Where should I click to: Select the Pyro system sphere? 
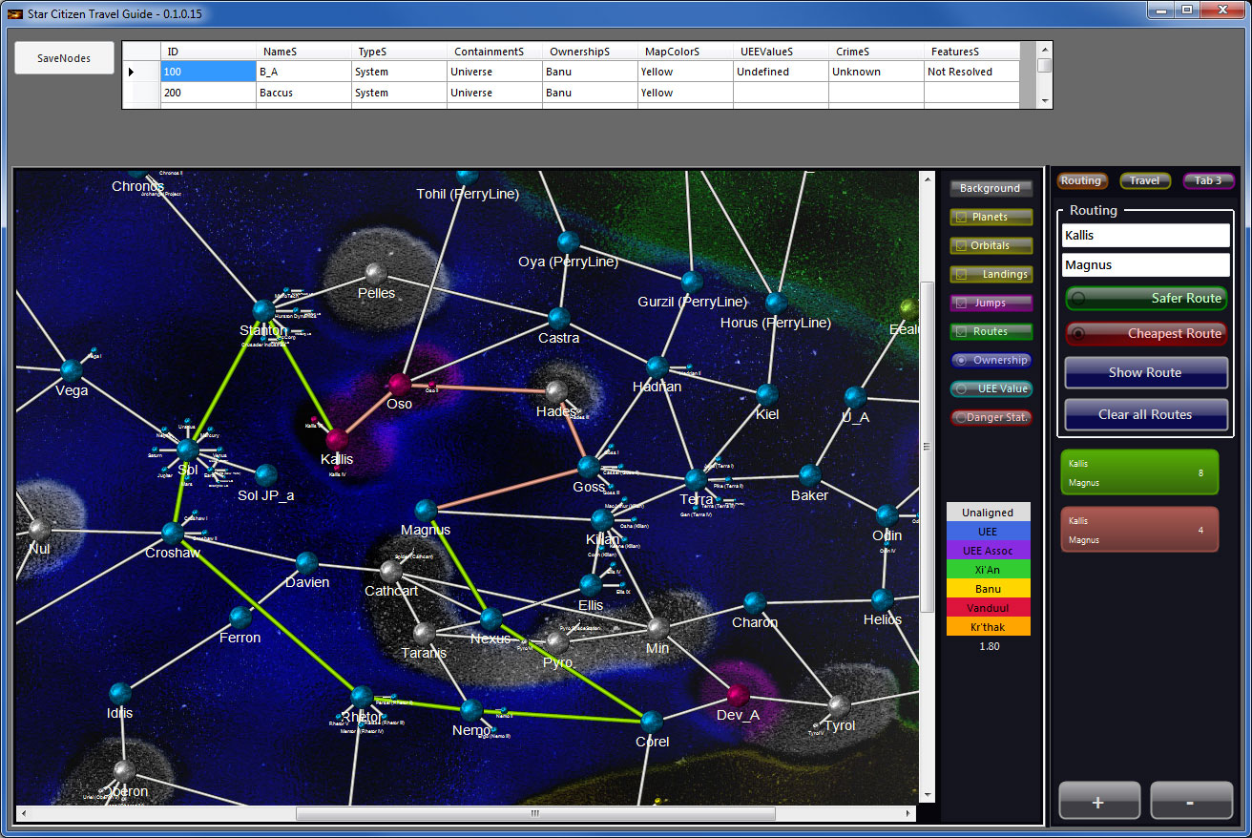pos(558,642)
